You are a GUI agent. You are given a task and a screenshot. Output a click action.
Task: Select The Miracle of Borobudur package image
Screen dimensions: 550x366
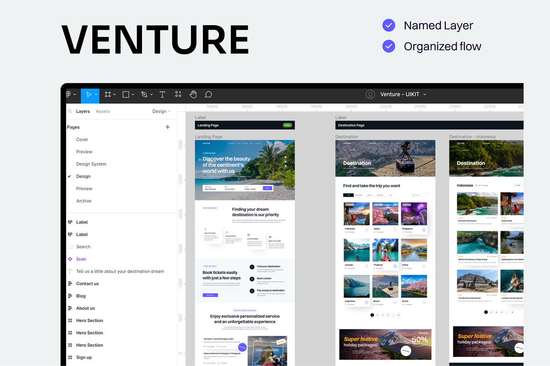[478, 281]
